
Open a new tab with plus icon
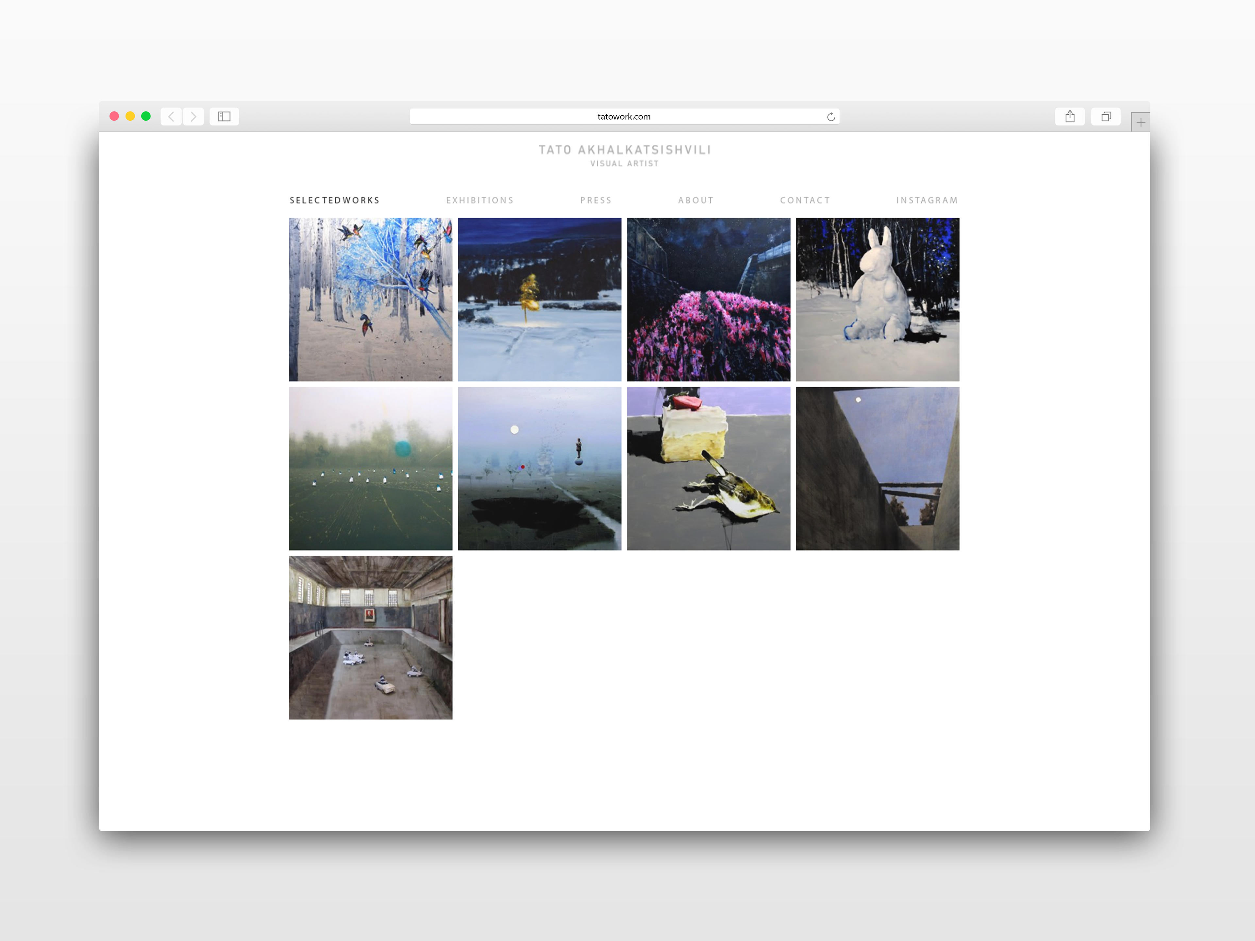1140,122
